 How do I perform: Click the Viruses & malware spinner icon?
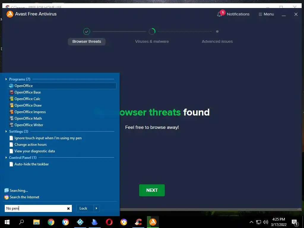pyautogui.click(x=152, y=31)
